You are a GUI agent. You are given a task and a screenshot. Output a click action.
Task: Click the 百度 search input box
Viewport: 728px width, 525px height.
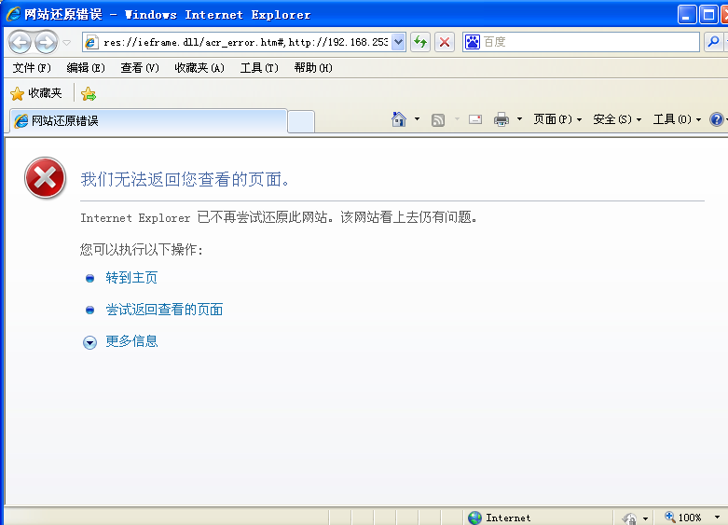pos(589,42)
